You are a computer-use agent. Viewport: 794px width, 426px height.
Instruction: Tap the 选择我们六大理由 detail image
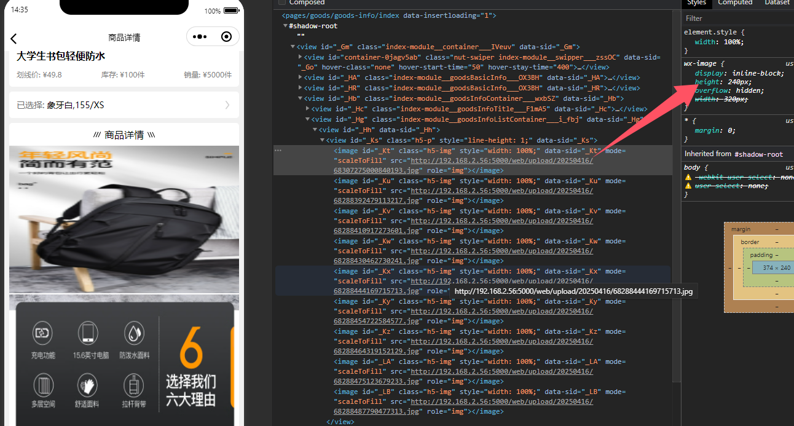[124, 360]
